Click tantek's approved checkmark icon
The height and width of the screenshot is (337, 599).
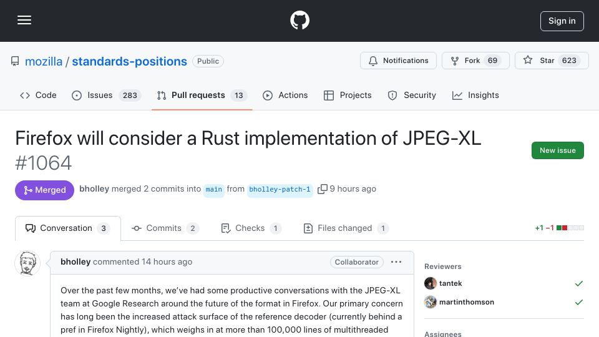click(579, 283)
